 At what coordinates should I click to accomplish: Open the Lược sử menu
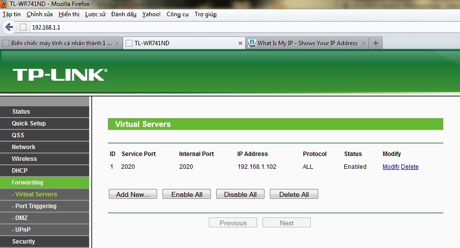coord(95,14)
